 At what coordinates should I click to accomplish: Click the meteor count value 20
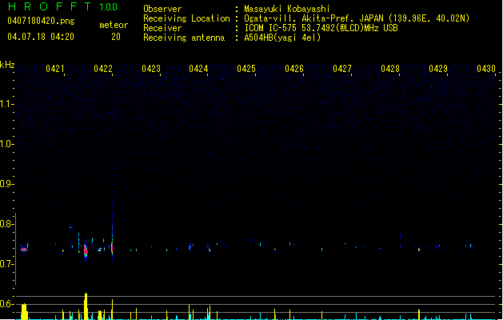click(x=116, y=37)
